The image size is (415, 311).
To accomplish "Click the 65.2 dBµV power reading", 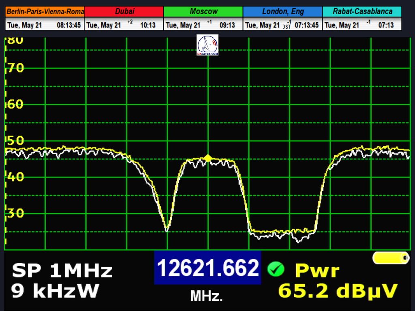I will tap(338, 291).
